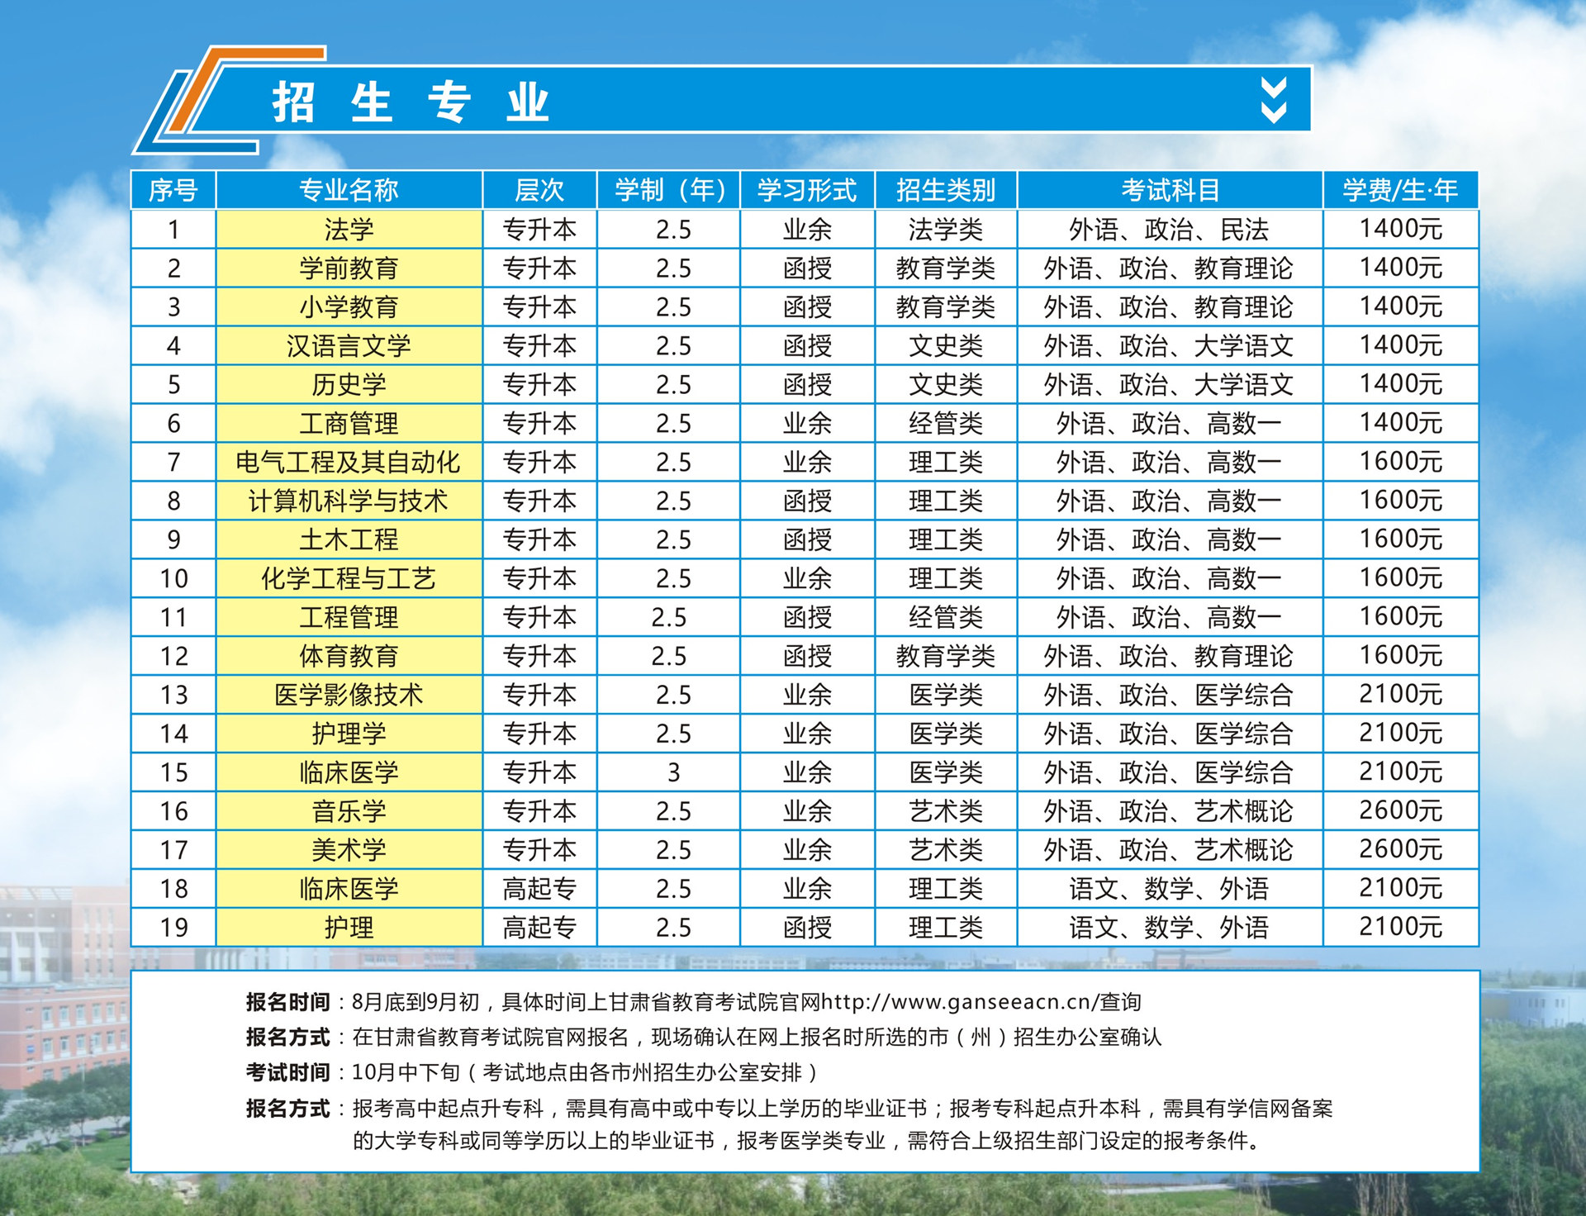Viewport: 1586px width, 1216px height.
Task: Click the 报名时间 label
Action: (x=287, y=1003)
